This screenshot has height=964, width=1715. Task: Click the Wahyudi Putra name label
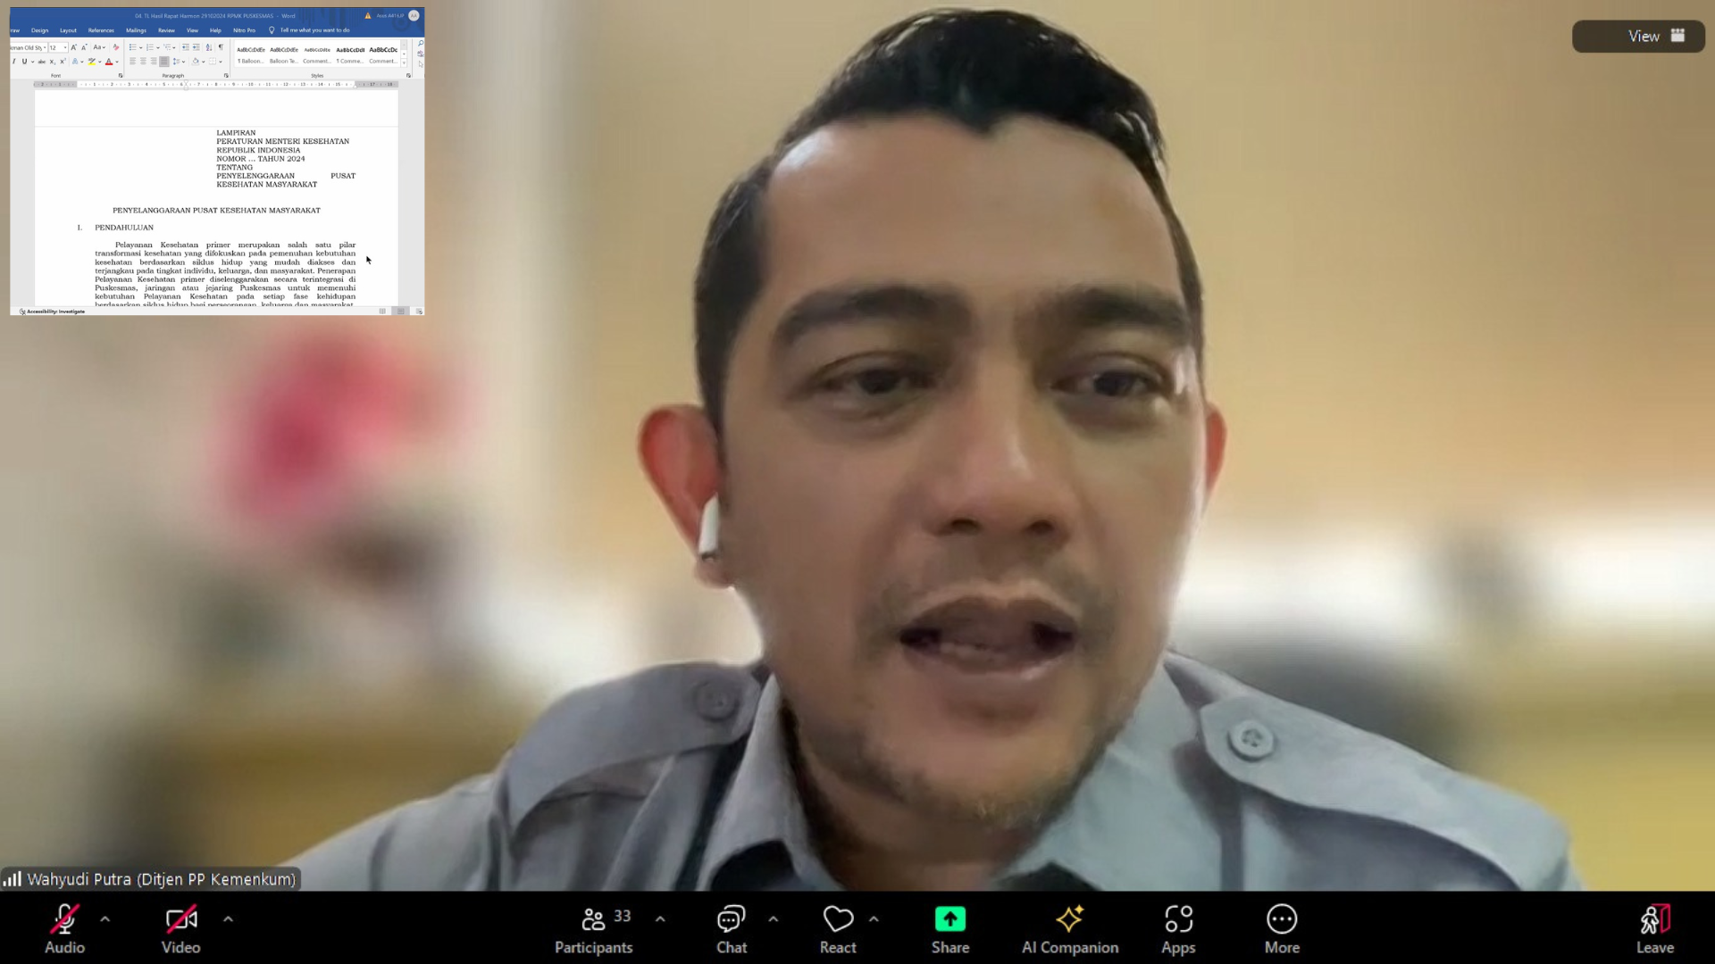[161, 879]
